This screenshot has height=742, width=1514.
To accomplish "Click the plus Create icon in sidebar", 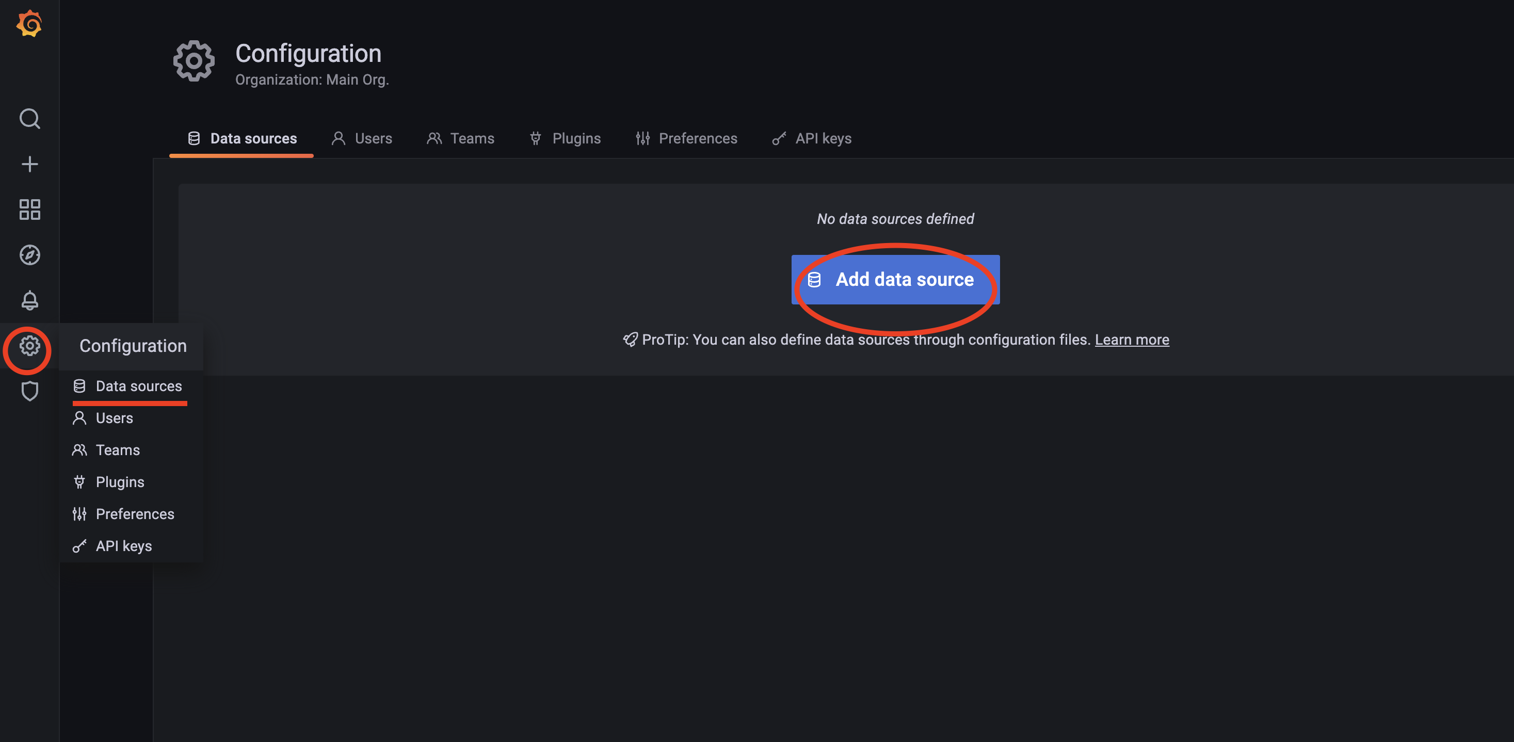I will [x=29, y=164].
